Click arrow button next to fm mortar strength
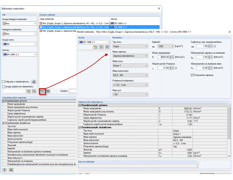This screenshot has width=233, height=180. click(212, 57)
